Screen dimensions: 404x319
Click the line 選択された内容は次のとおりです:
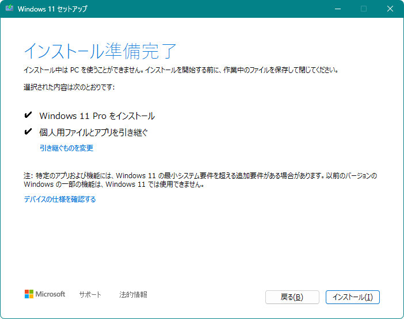69,87
